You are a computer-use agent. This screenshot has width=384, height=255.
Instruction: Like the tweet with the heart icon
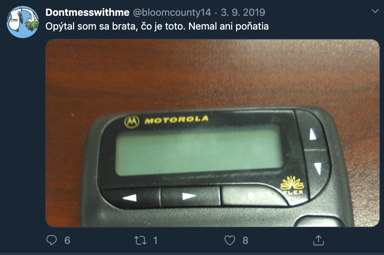click(x=230, y=240)
